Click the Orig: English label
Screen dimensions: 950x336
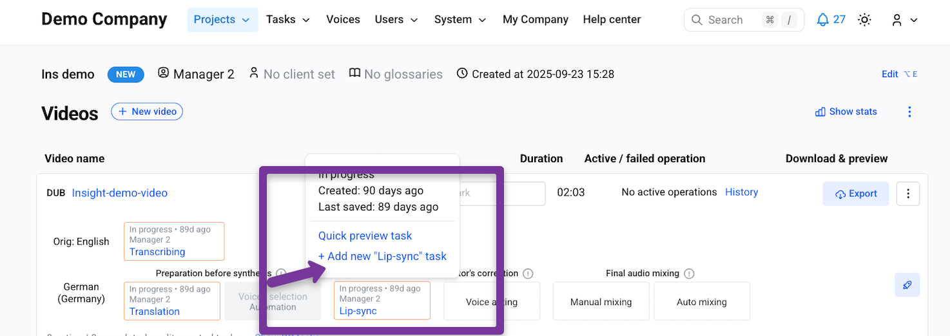[x=81, y=242]
